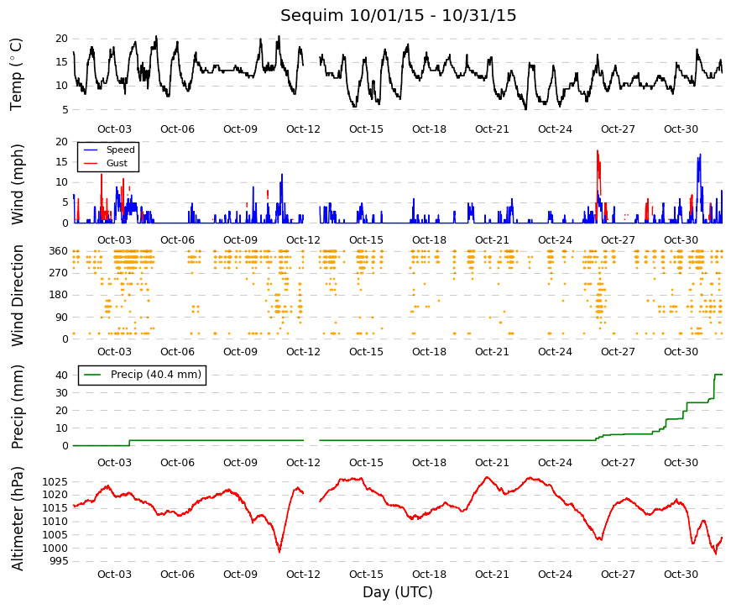
Task: Click the Oct-03 tick below the temperature chart
Action: point(114,129)
